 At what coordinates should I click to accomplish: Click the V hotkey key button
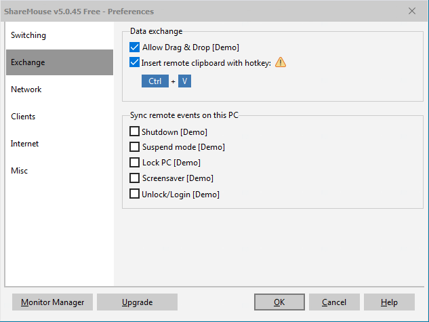coord(184,81)
